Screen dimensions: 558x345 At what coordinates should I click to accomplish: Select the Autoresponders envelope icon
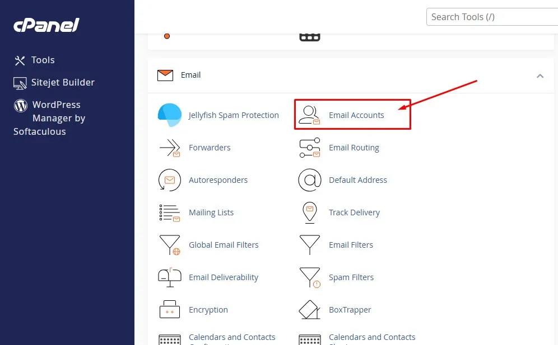(x=170, y=180)
